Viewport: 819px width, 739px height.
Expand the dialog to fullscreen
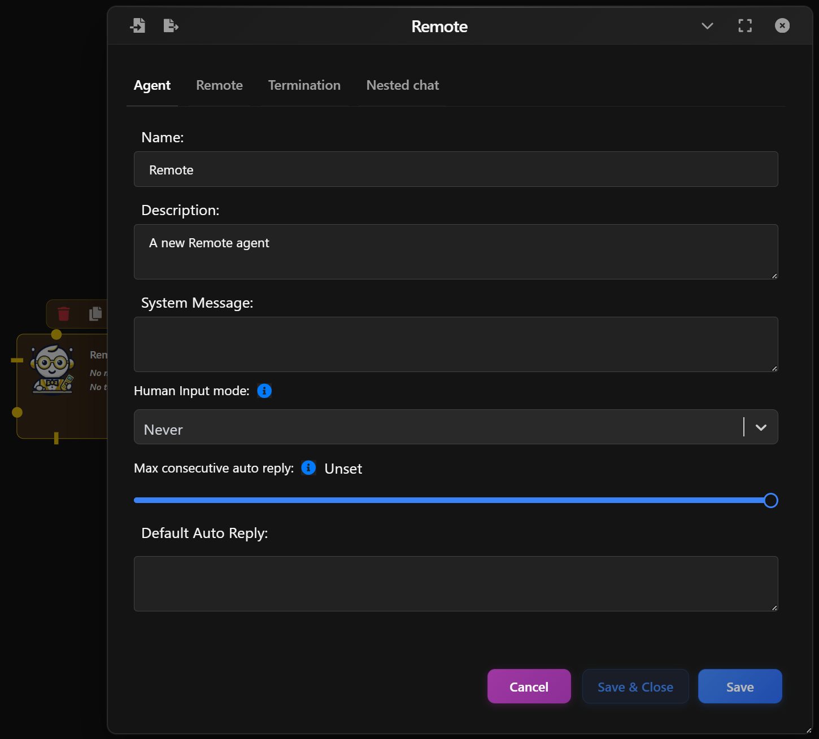pyautogui.click(x=744, y=25)
